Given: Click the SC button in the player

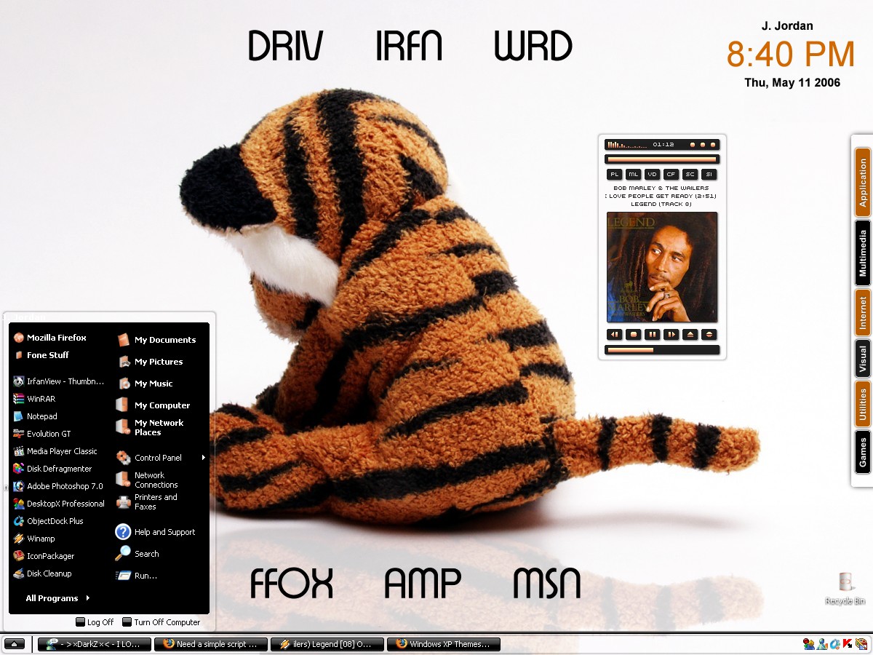Looking at the screenshot, I should tap(690, 175).
